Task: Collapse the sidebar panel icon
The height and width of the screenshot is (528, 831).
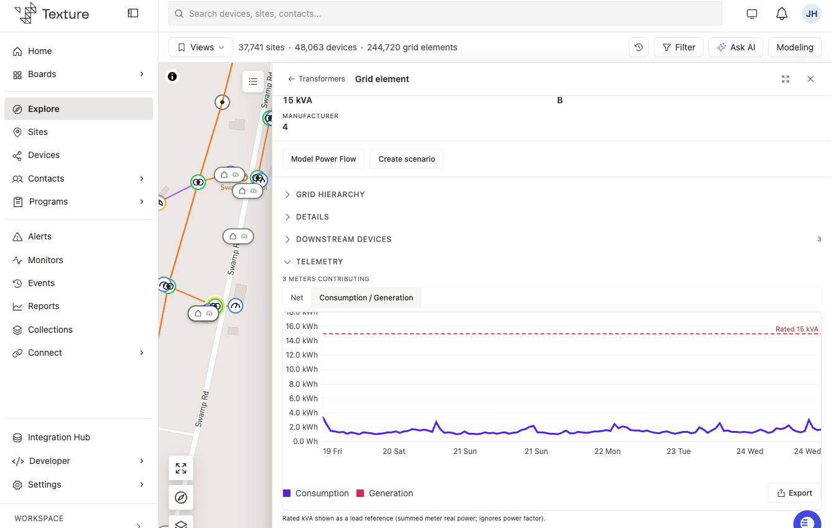Action: 132,13
